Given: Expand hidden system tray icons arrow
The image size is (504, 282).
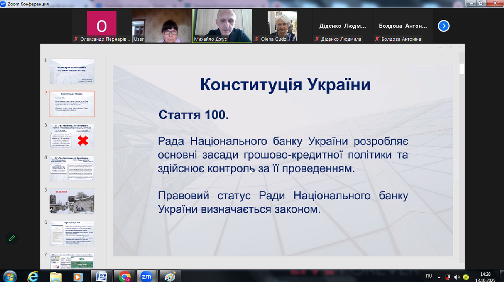Looking at the screenshot, I should (438, 277).
